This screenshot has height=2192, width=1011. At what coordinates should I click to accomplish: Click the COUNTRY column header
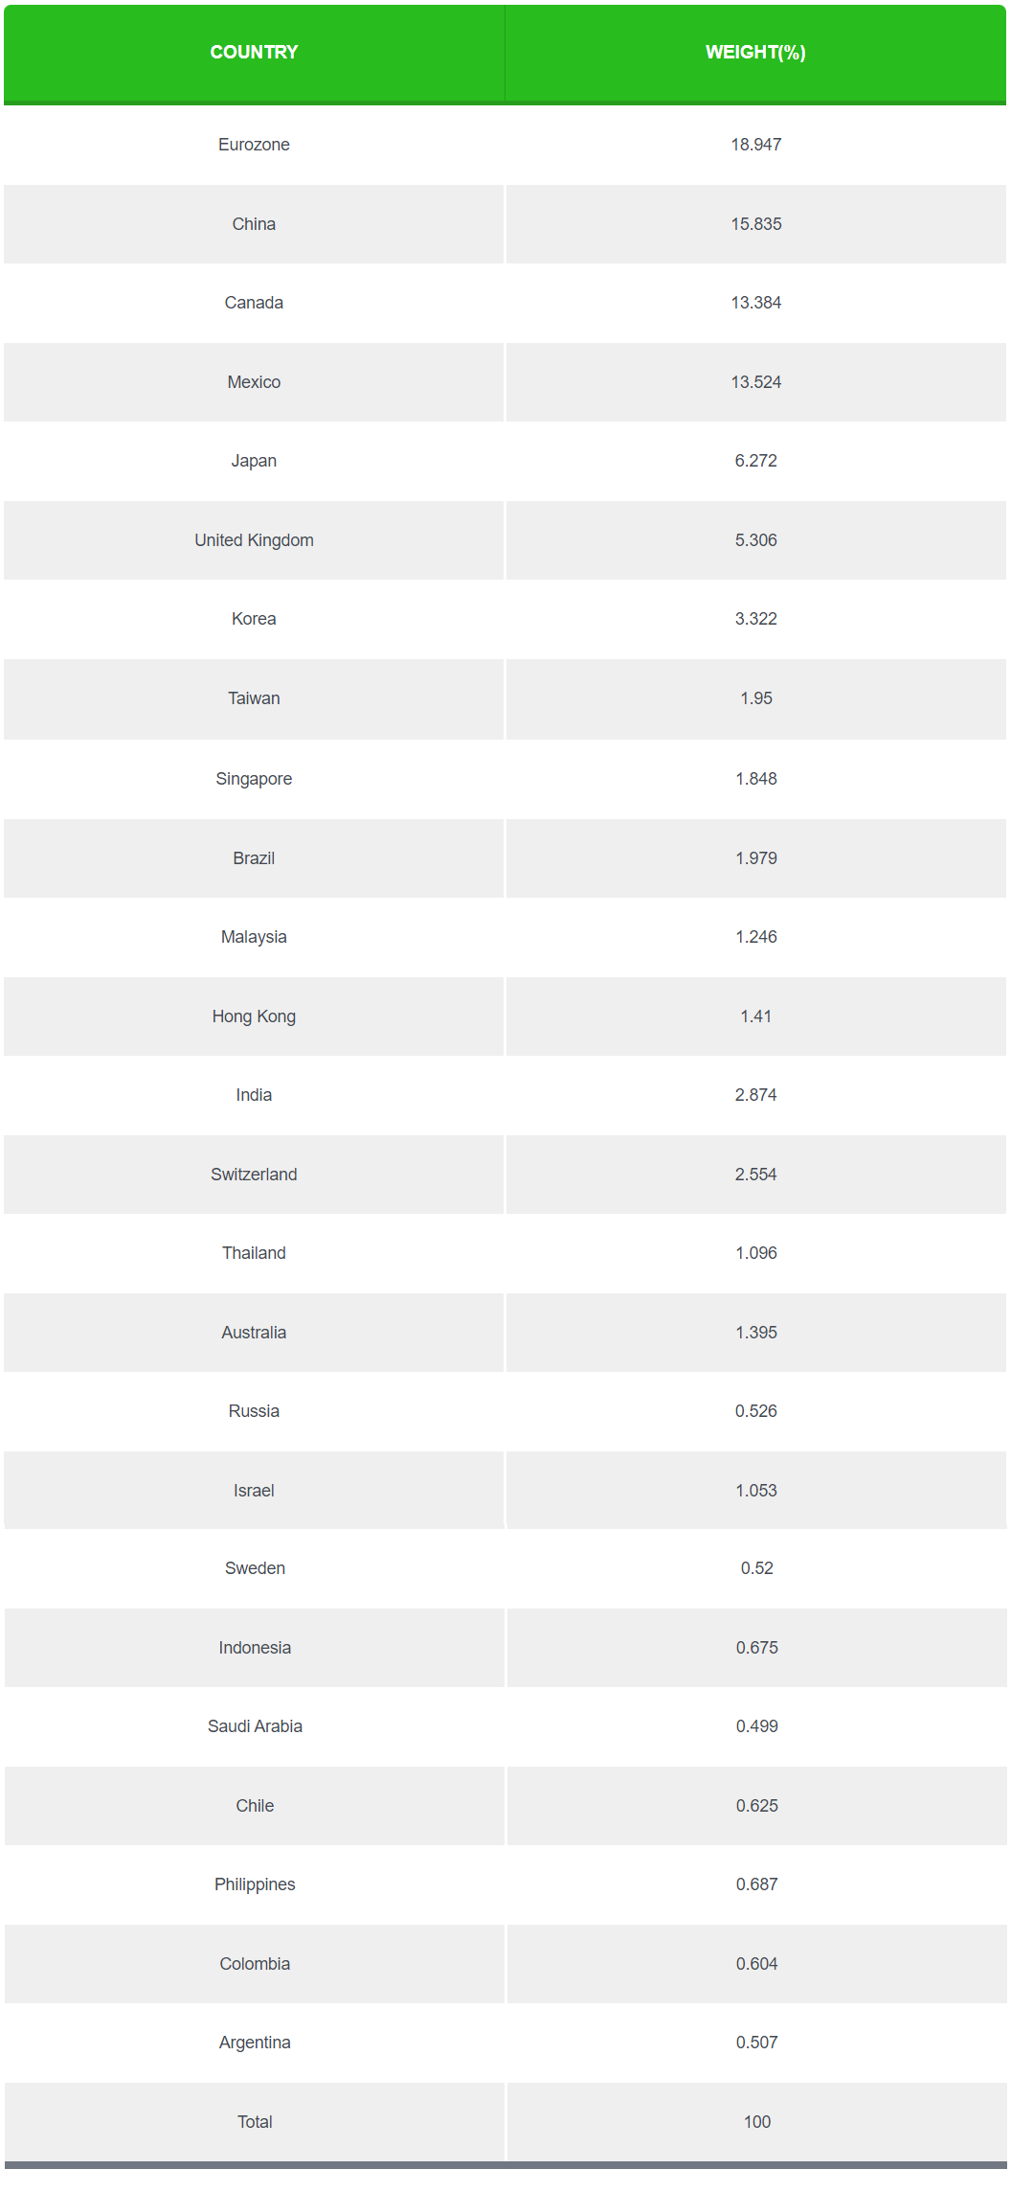tap(254, 53)
